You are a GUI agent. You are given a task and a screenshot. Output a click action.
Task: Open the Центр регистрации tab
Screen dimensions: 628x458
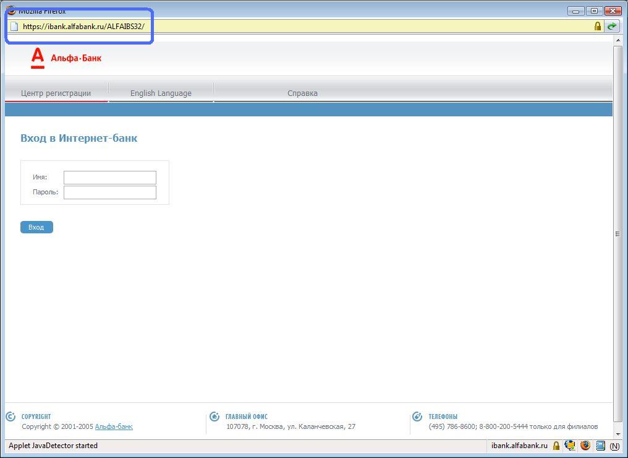click(56, 93)
